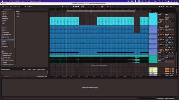Screen dimensions: 179x100
Task: Arm the third track red record button
Action: [x=173, y=34]
